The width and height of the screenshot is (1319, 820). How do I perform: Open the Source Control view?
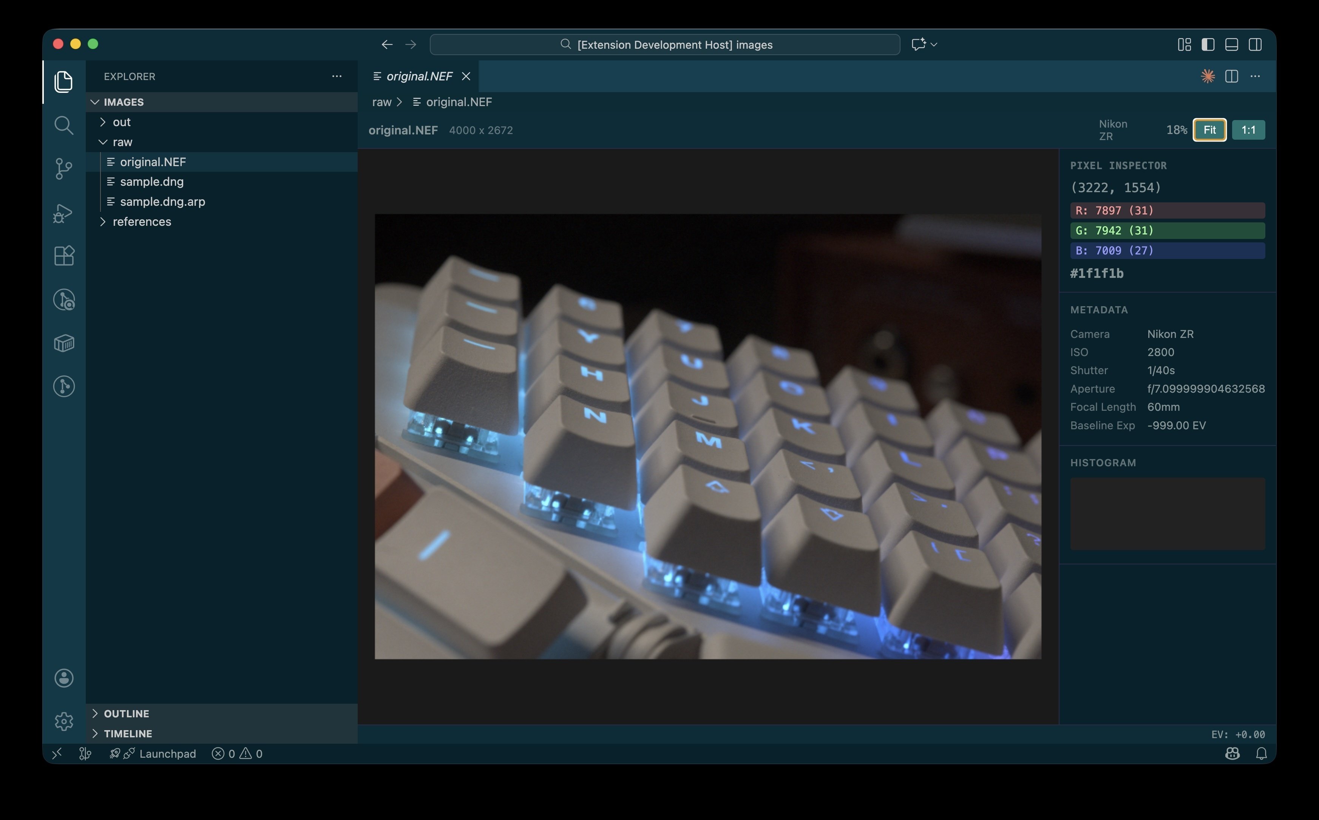pyautogui.click(x=64, y=169)
